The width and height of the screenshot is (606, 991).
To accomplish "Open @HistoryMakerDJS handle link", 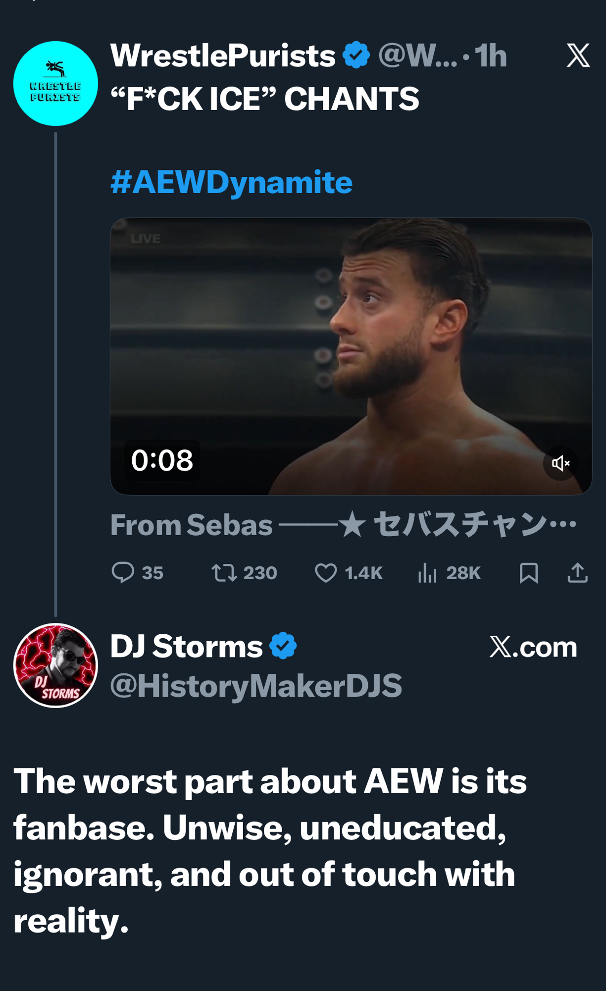I will point(255,686).
